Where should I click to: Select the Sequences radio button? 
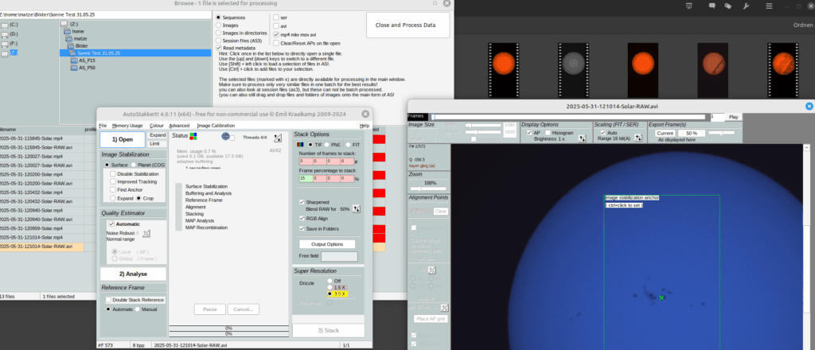(x=218, y=17)
